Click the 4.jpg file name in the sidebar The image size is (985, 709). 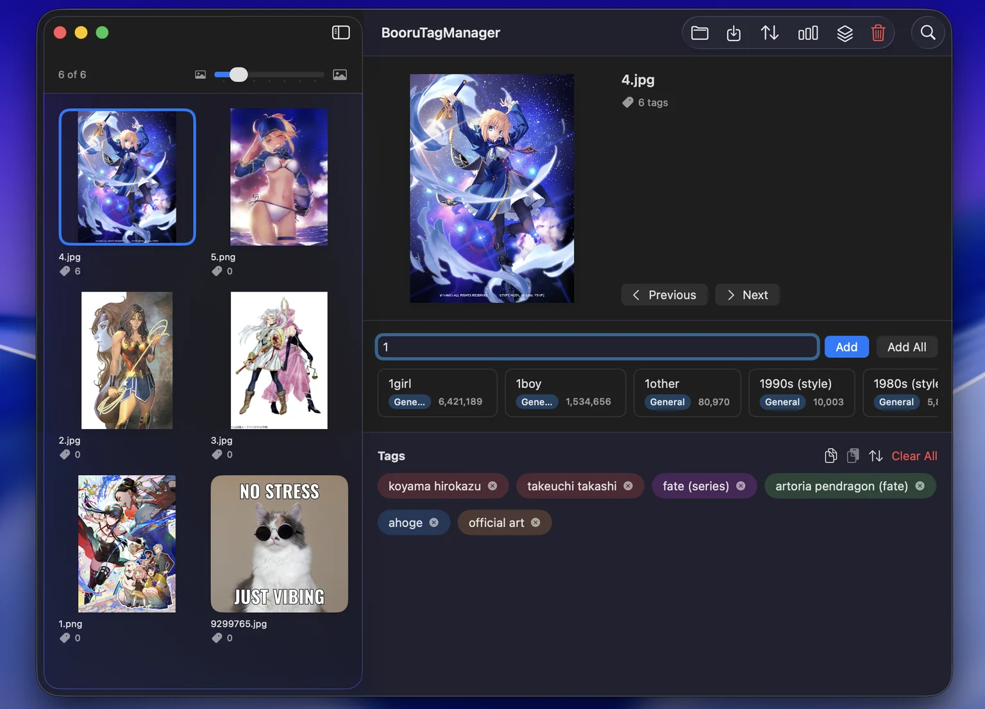tap(70, 257)
